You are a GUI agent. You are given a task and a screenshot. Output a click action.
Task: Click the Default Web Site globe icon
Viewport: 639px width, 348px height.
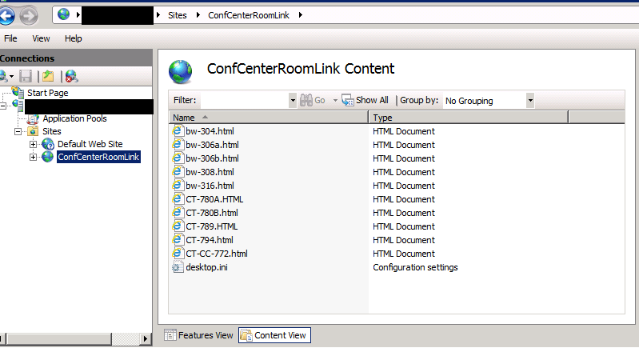pos(48,144)
